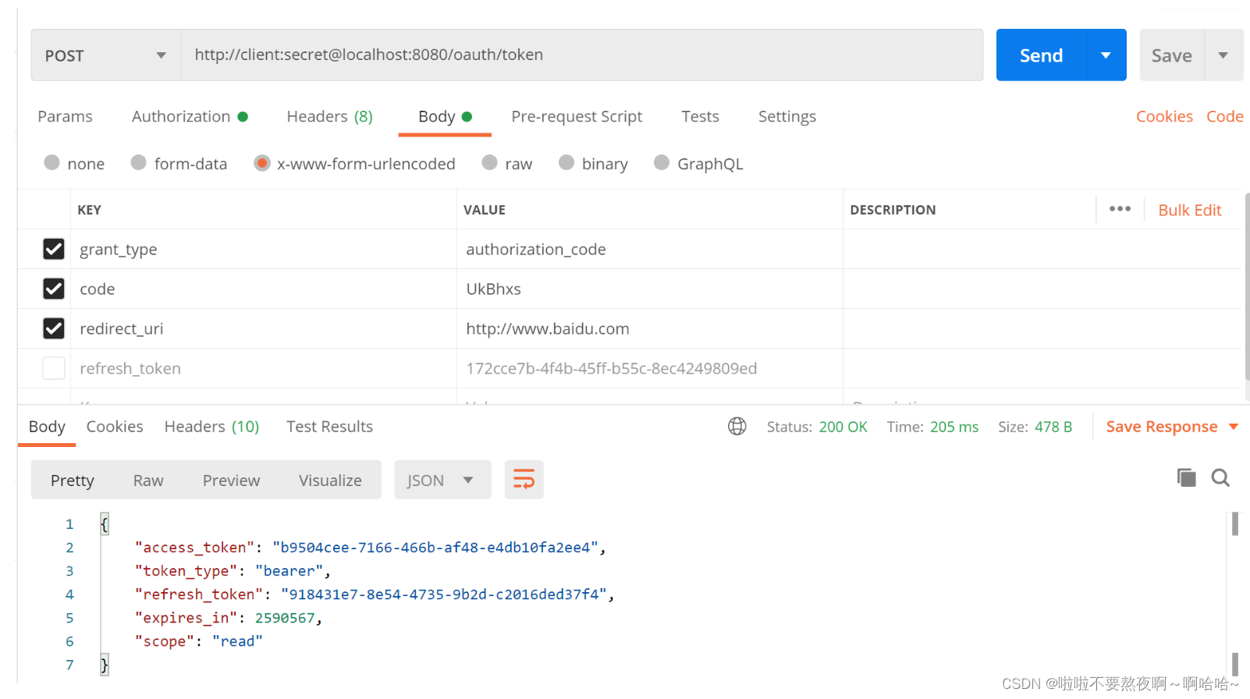The width and height of the screenshot is (1250, 699).
Task: Switch response view to Raw
Action: (x=148, y=480)
